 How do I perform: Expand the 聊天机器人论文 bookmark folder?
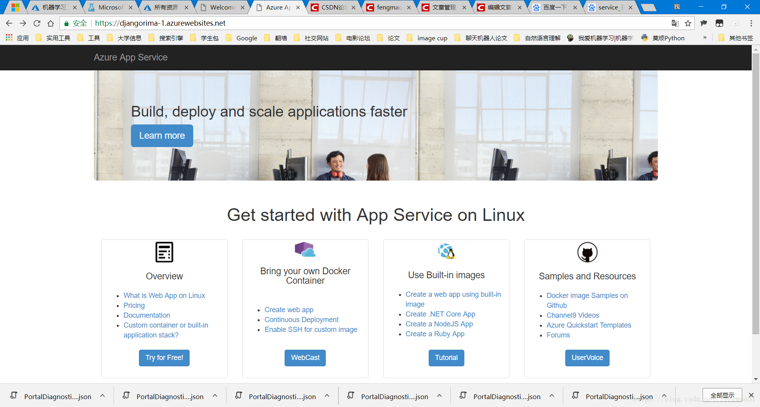click(481, 38)
